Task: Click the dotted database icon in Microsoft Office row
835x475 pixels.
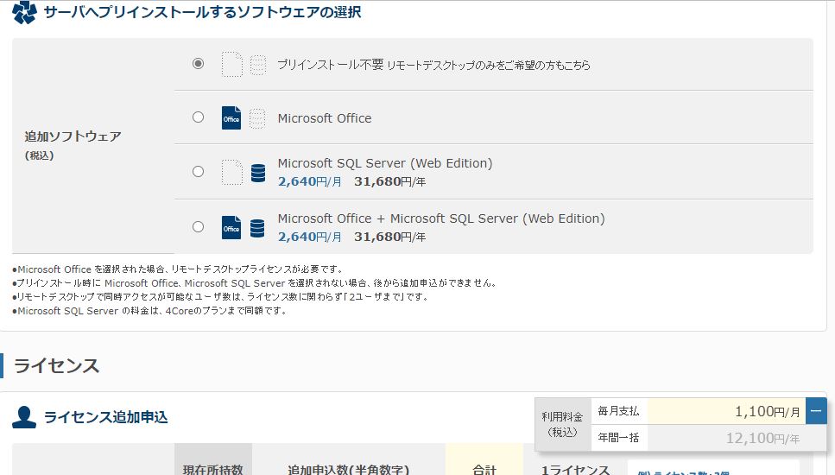Action: pos(257,119)
